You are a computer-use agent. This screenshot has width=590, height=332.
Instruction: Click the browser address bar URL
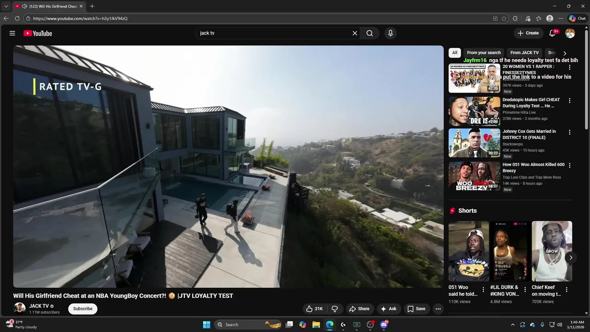tap(80, 18)
